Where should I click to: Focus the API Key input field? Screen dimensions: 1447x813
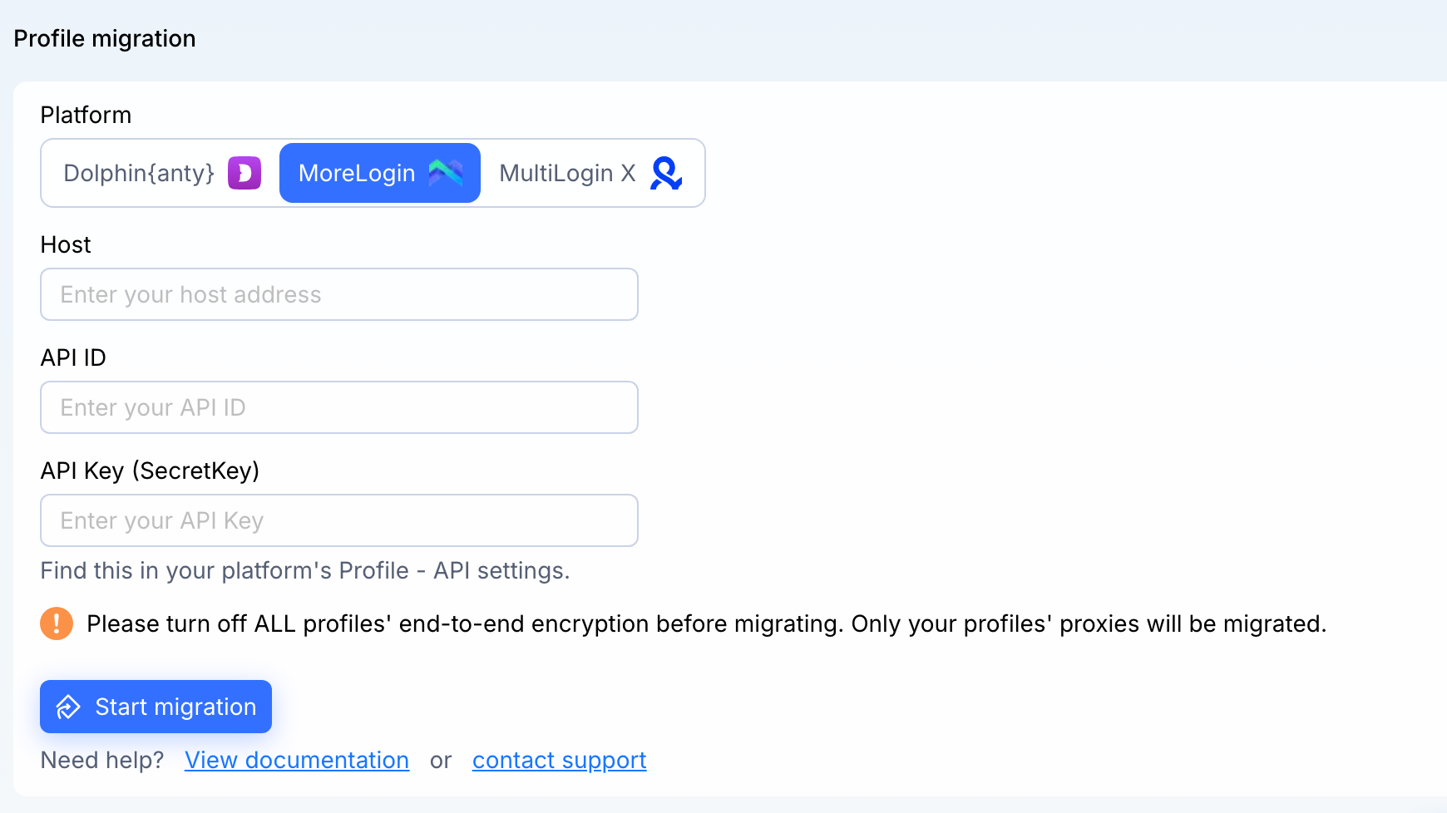(x=339, y=520)
